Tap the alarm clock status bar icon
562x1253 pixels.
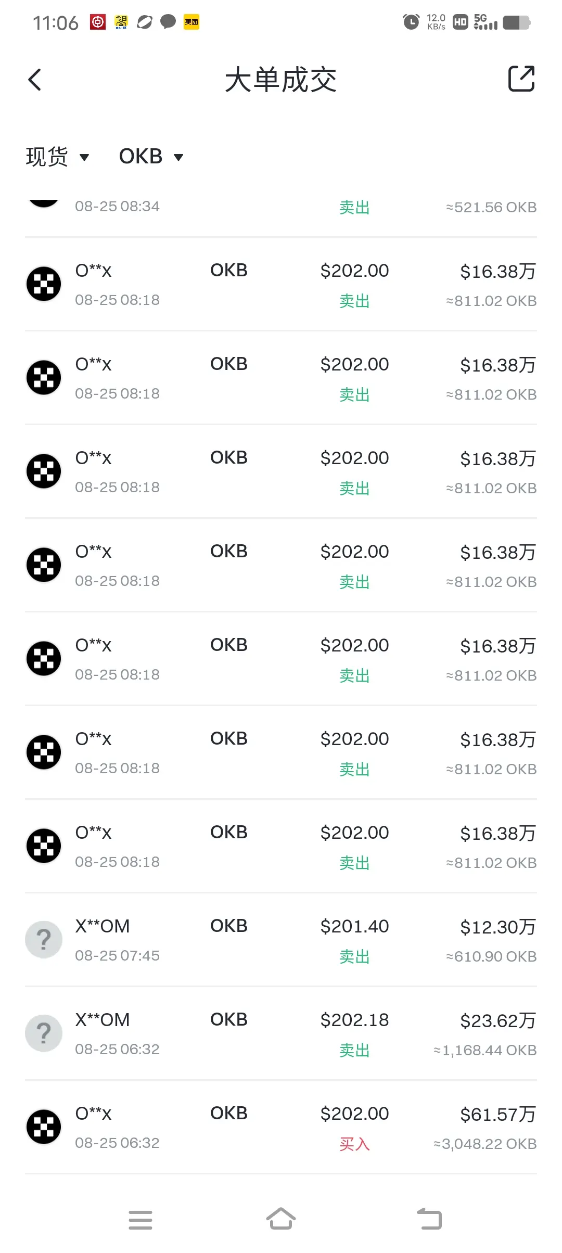411,22
